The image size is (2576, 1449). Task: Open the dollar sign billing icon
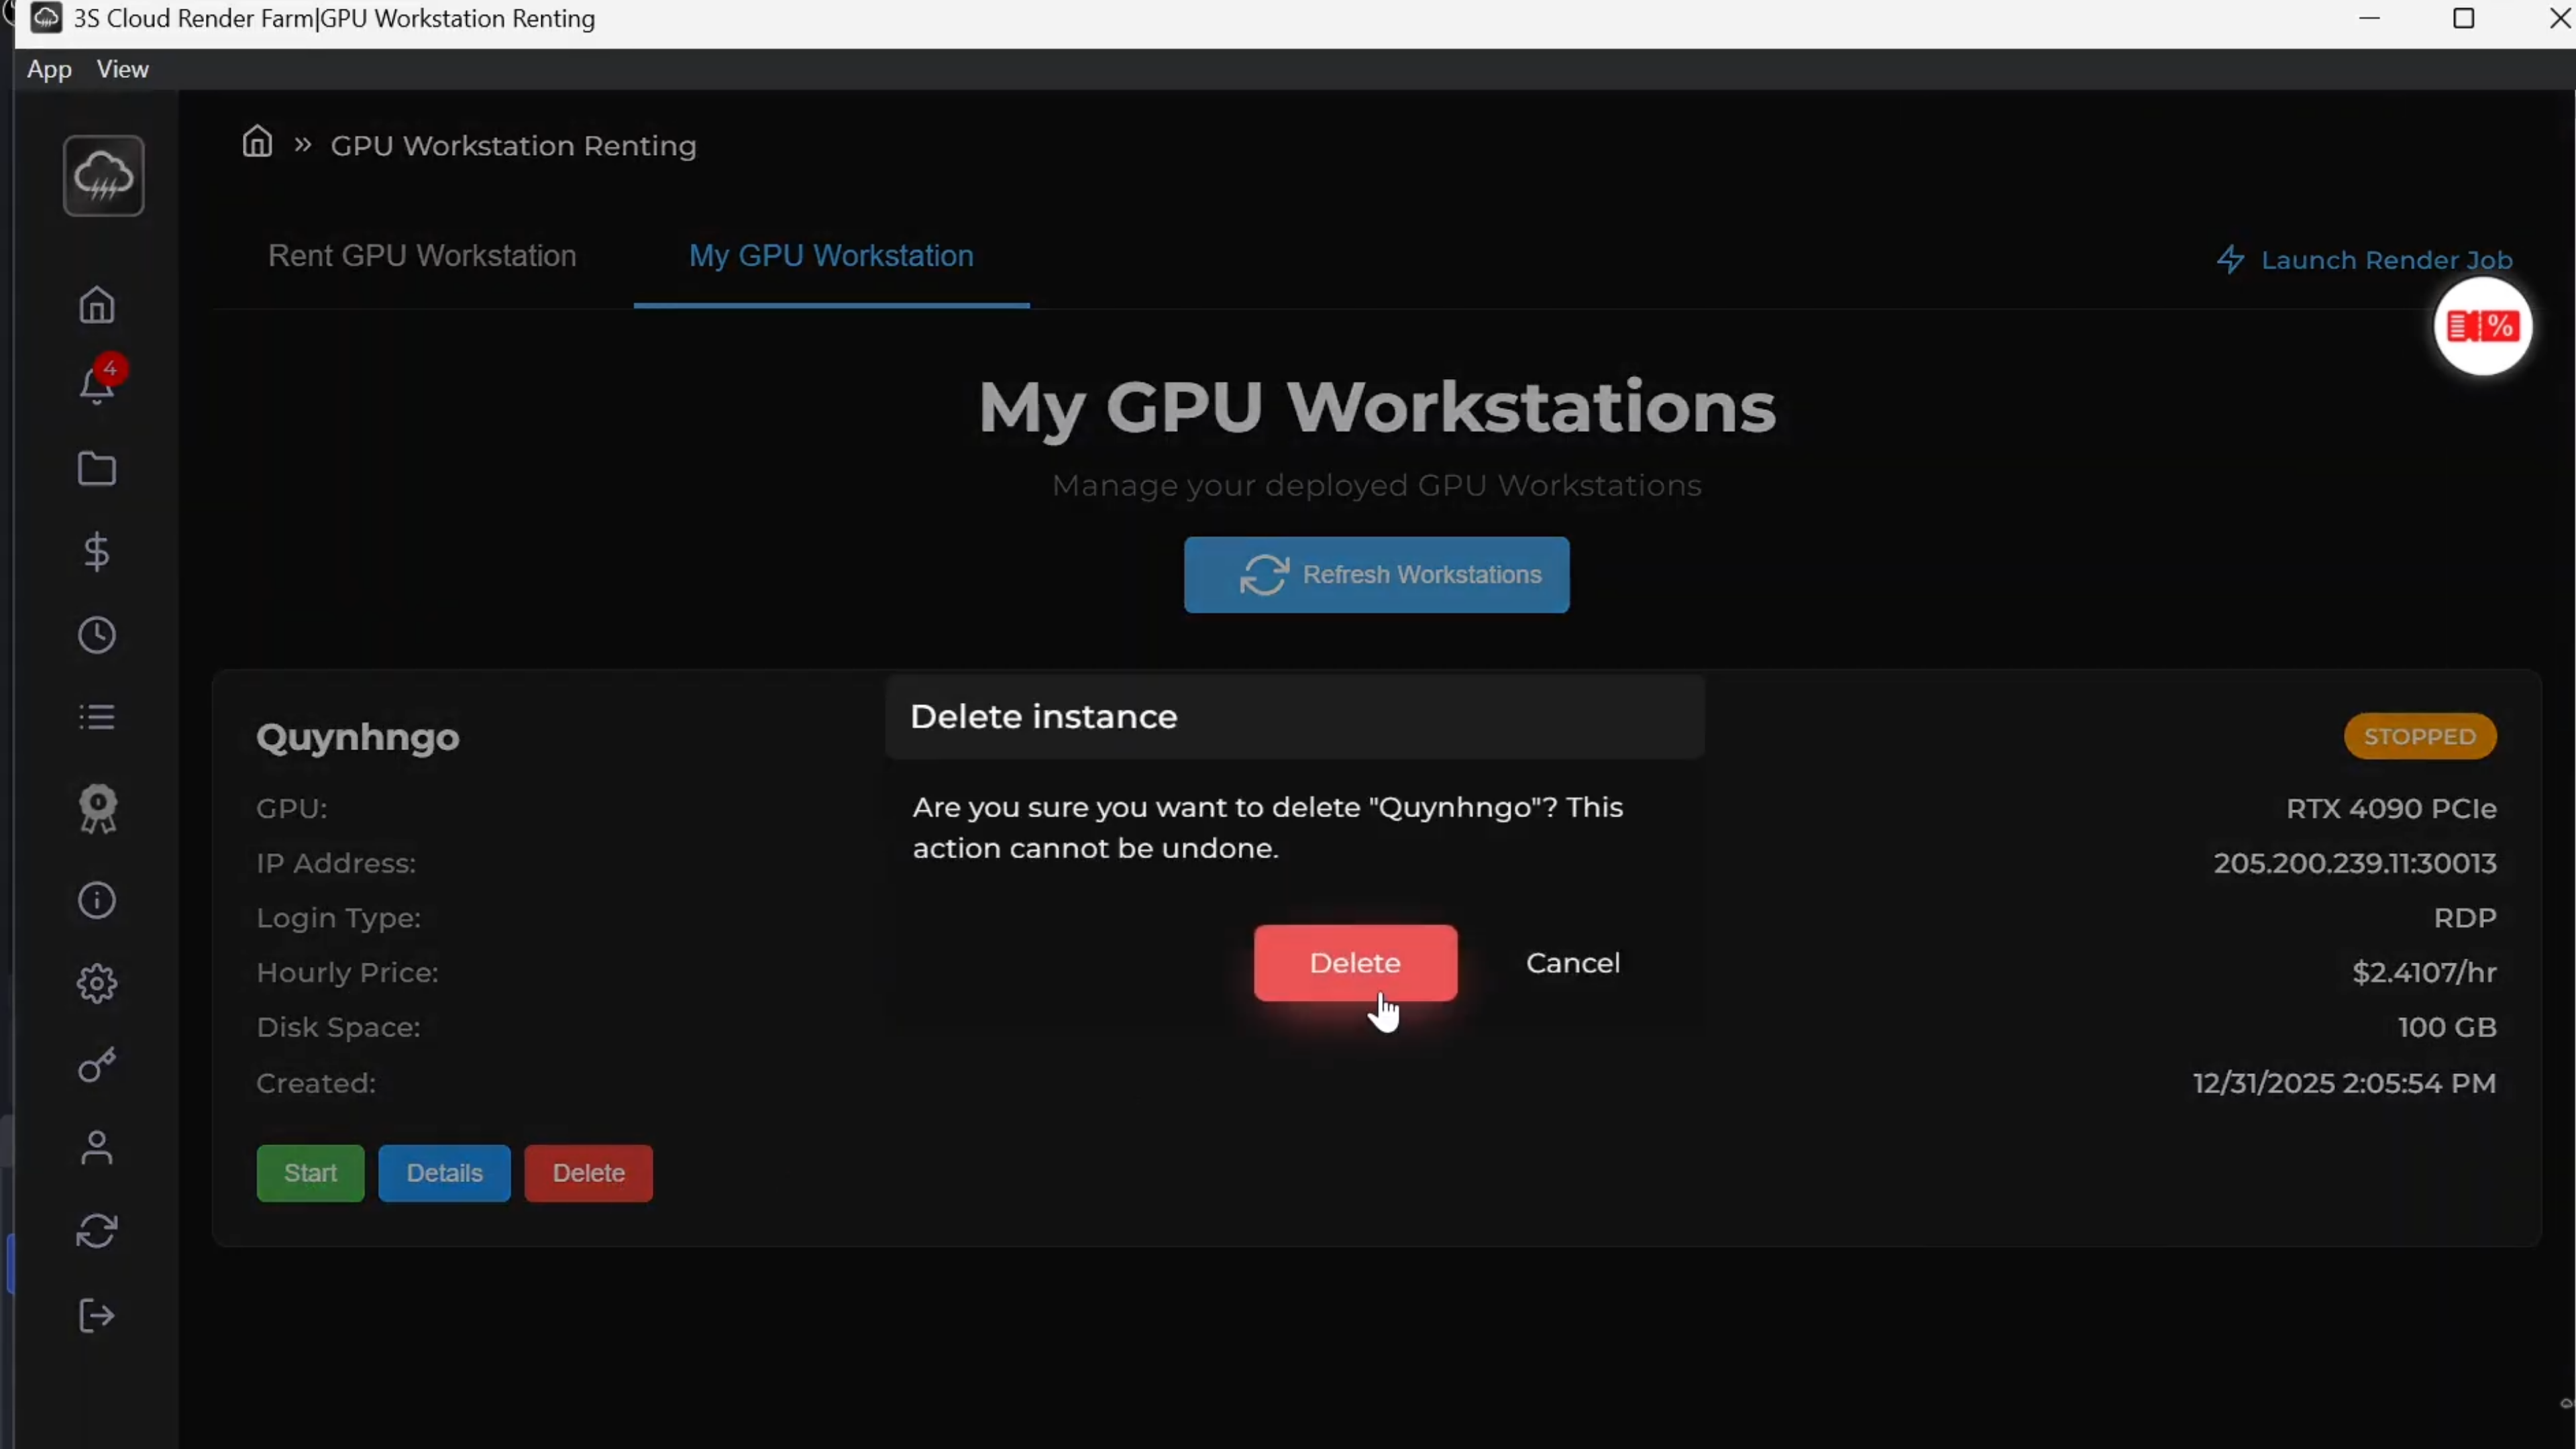pos(97,552)
